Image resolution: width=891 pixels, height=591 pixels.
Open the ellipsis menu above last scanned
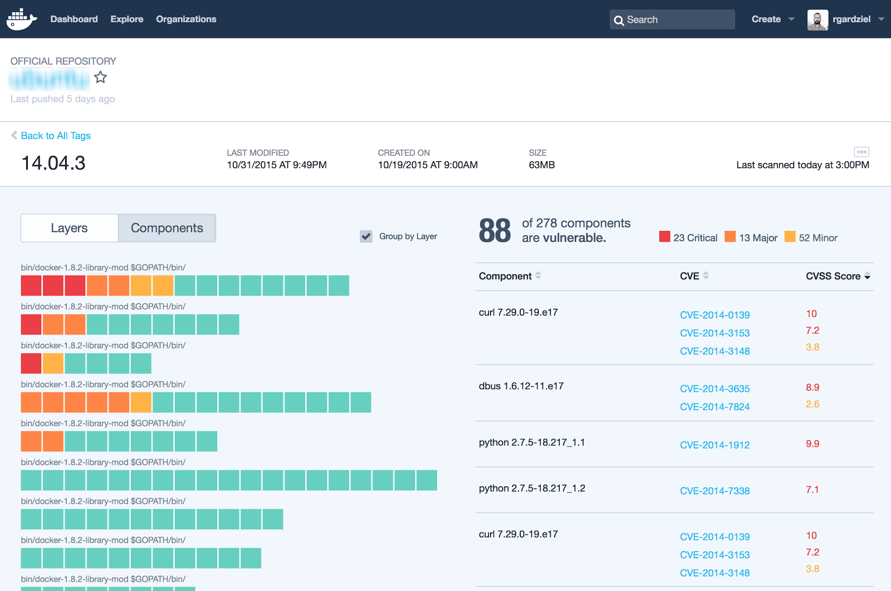(861, 152)
